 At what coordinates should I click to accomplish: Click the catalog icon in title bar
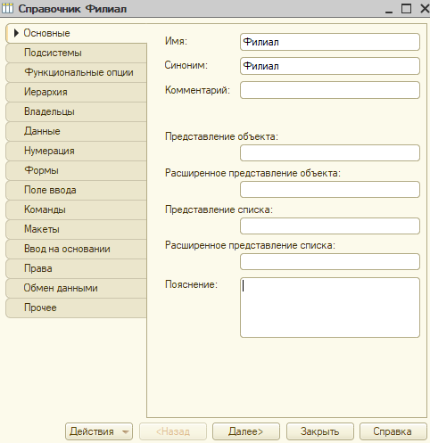tap(7, 8)
